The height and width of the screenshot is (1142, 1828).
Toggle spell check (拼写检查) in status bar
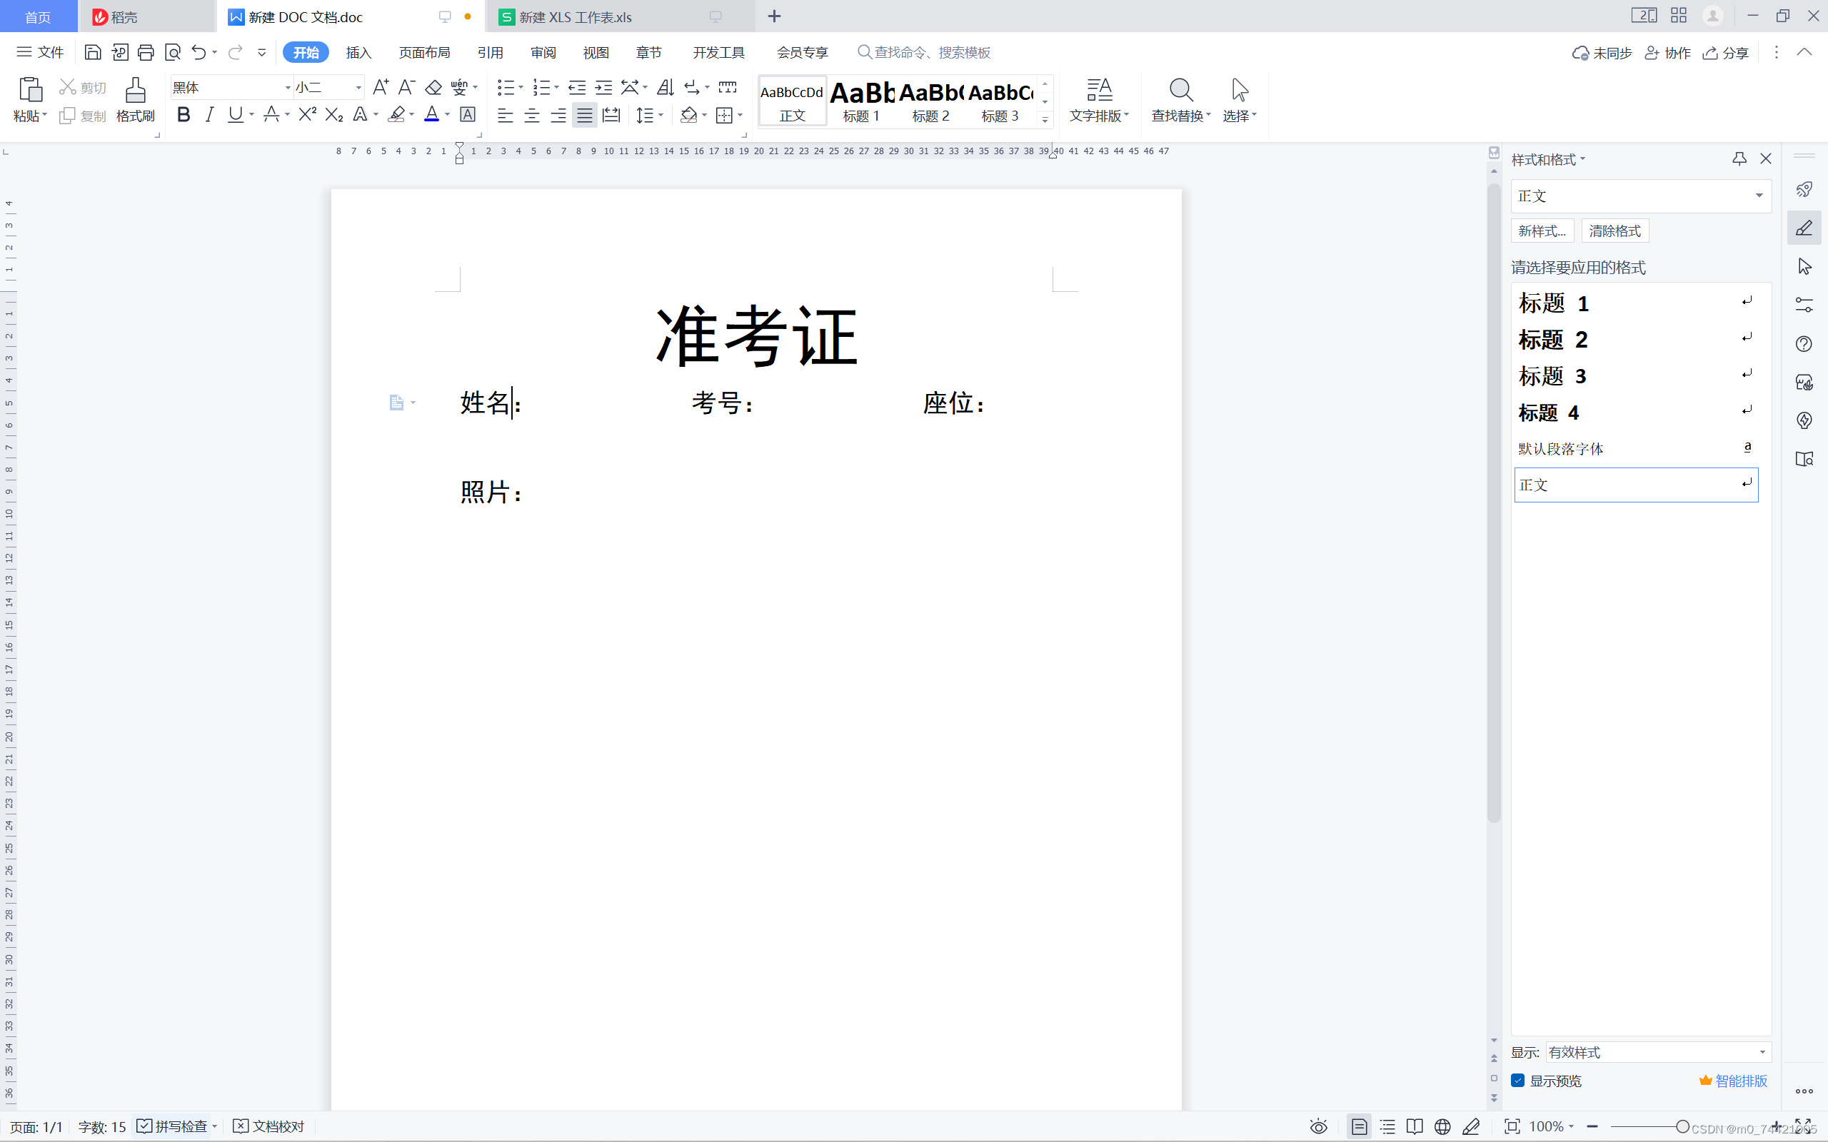172,1126
